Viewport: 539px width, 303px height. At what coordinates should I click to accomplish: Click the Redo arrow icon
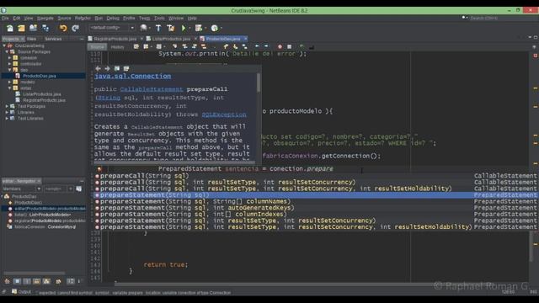(75, 28)
